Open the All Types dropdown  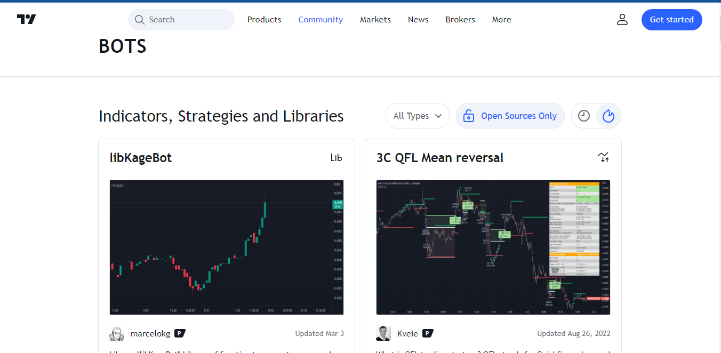(417, 116)
